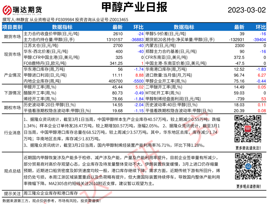Image resolution: width=268 pixels, height=204 pixels.
Task: Click the 甲醇5-9价差 indicator cell
Action: coord(165,34)
